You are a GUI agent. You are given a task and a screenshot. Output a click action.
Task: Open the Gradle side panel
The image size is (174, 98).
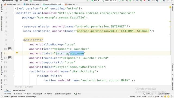(172, 8)
